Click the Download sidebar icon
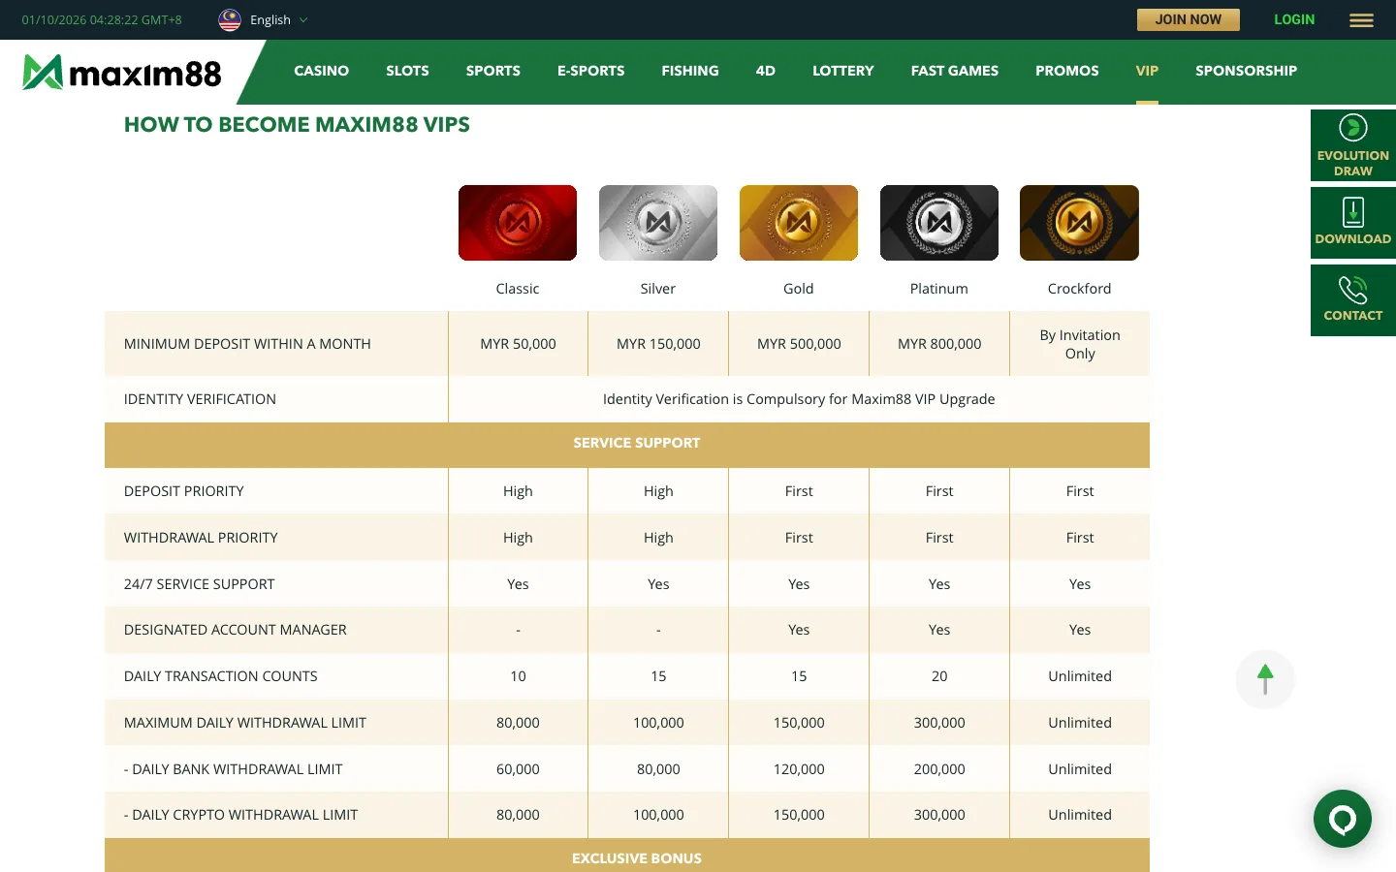Screen dimensions: 1396x872 [x=1352, y=223]
